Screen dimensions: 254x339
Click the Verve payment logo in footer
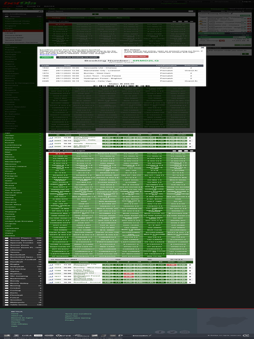(x=63, y=336)
